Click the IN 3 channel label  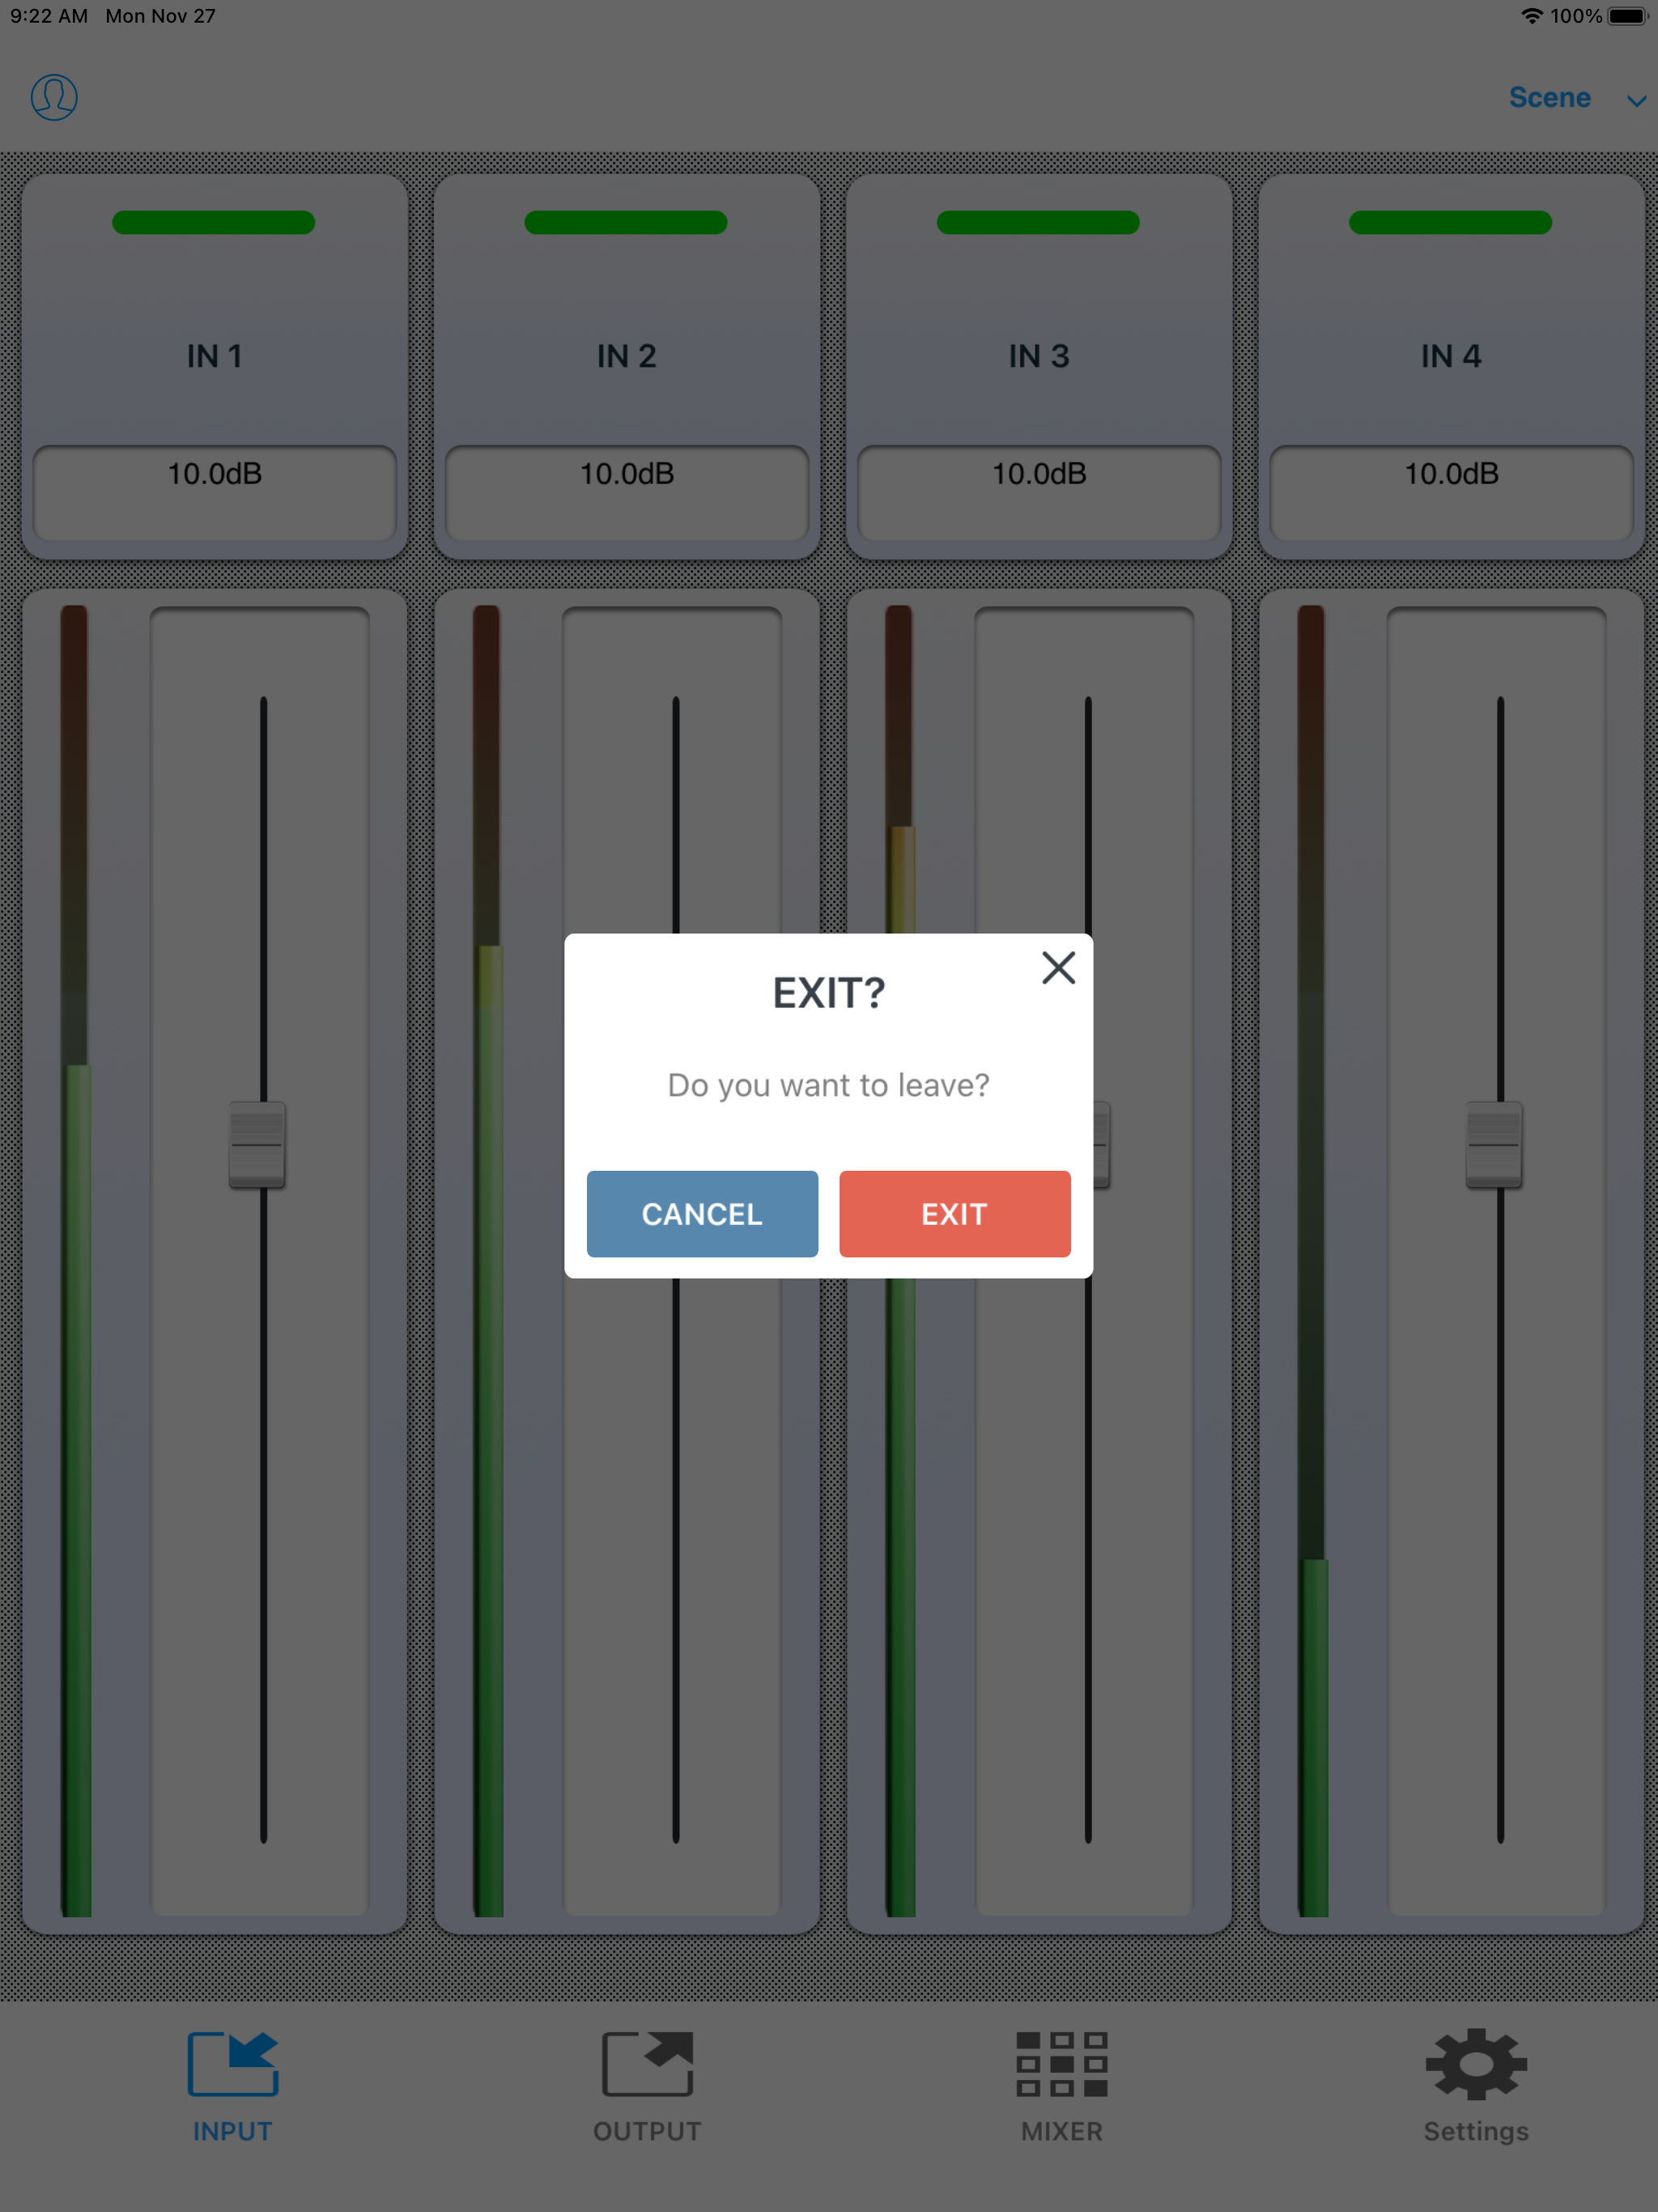point(1039,356)
